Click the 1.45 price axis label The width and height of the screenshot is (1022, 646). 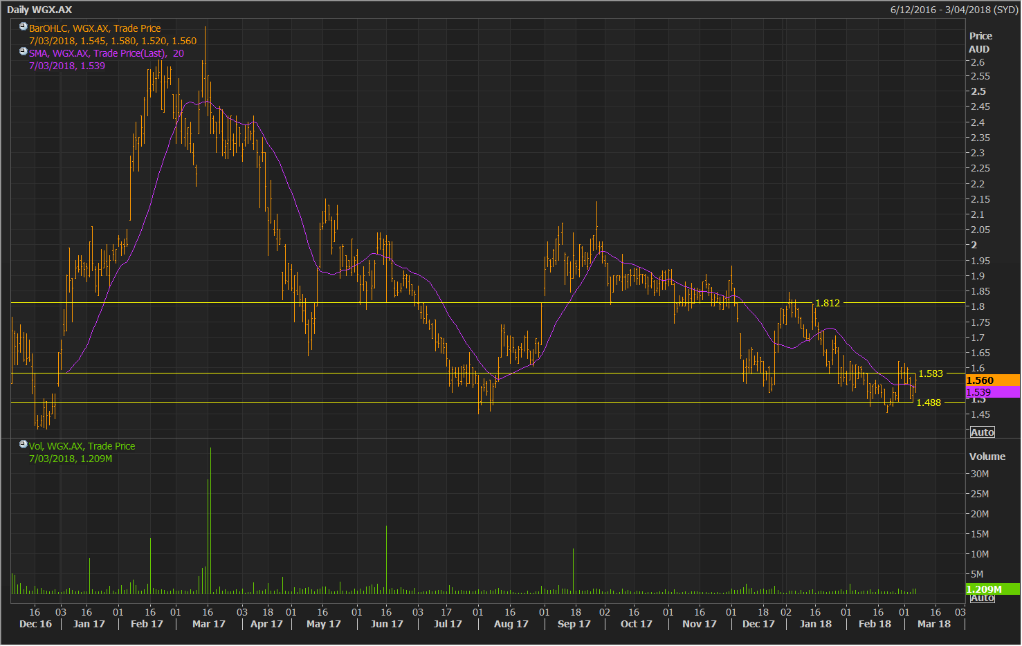click(x=980, y=414)
